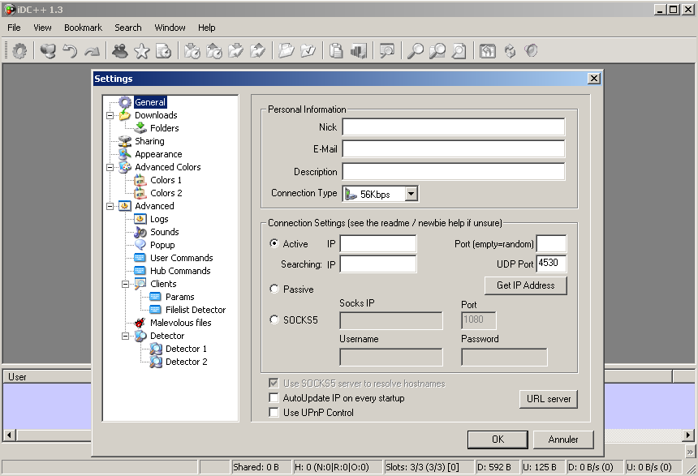Click the Get IP Address button
Image resolution: width=698 pixels, height=476 pixels.
pos(526,285)
